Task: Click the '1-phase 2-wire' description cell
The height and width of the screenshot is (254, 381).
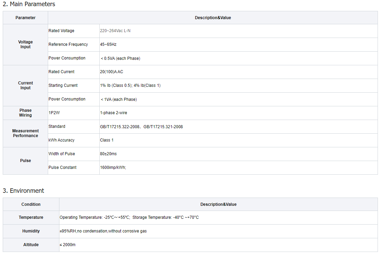Action: [x=113, y=113]
